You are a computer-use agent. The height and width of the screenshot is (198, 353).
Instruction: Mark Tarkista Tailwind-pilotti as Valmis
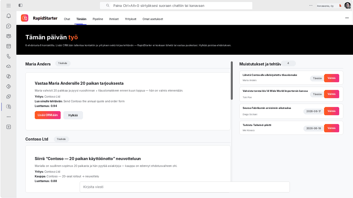coord(331,128)
